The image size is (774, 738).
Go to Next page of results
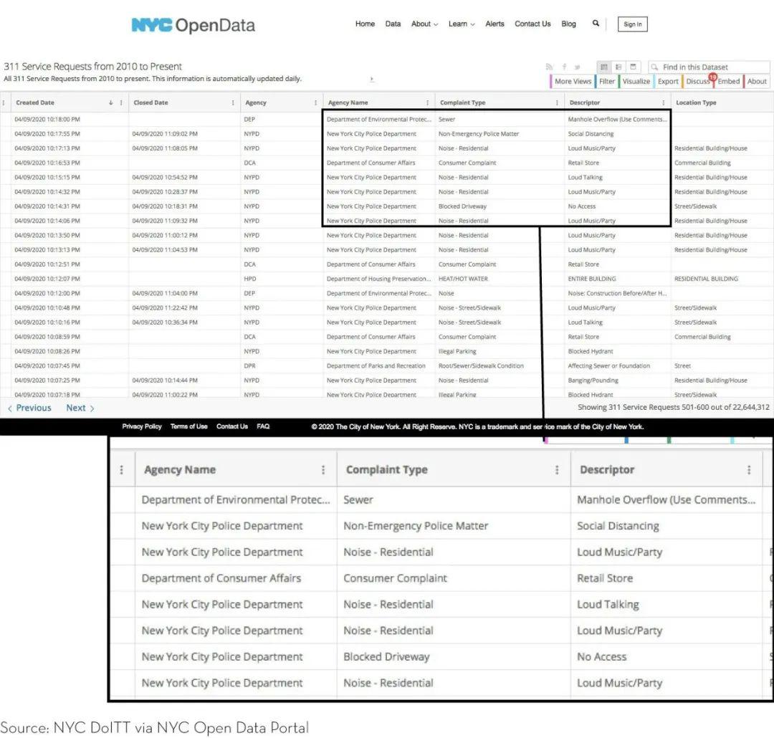point(80,408)
